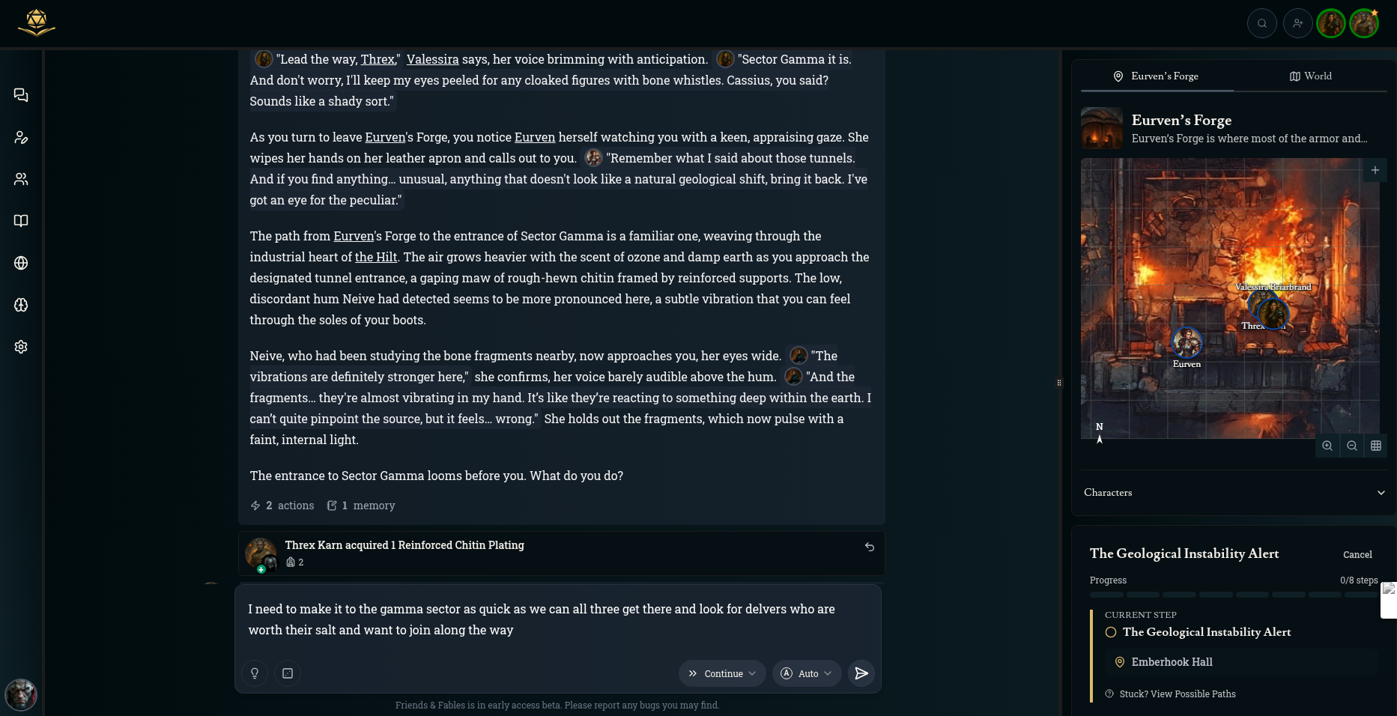
Task: Cancel The Geological Instability Alert quest
Action: click(1357, 555)
